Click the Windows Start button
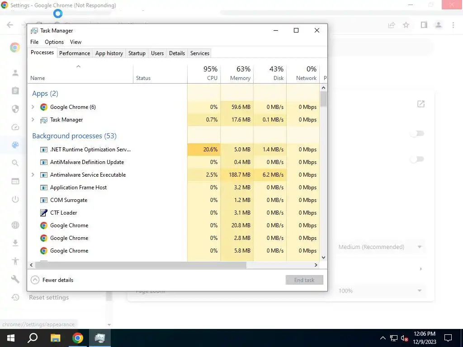The image size is (463, 347). coord(11,338)
